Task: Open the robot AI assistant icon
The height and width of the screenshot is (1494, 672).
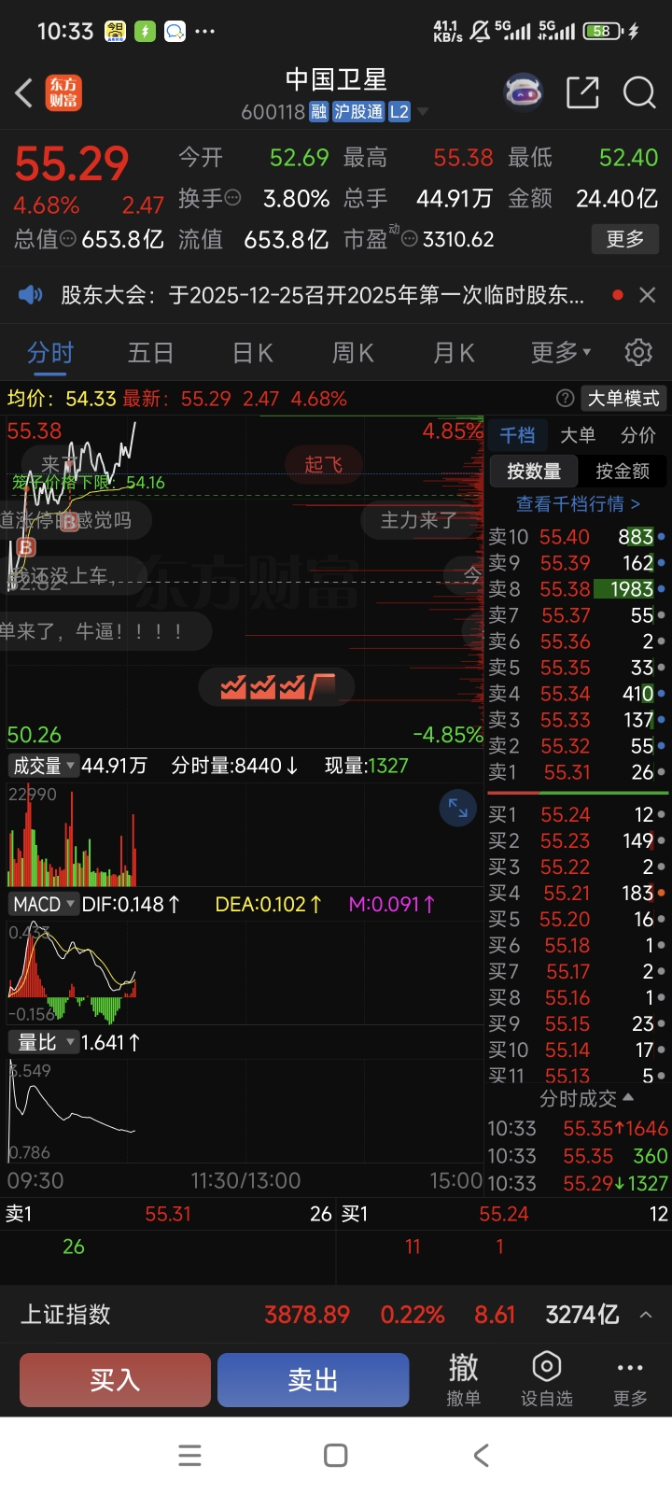Action: [524, 92]
